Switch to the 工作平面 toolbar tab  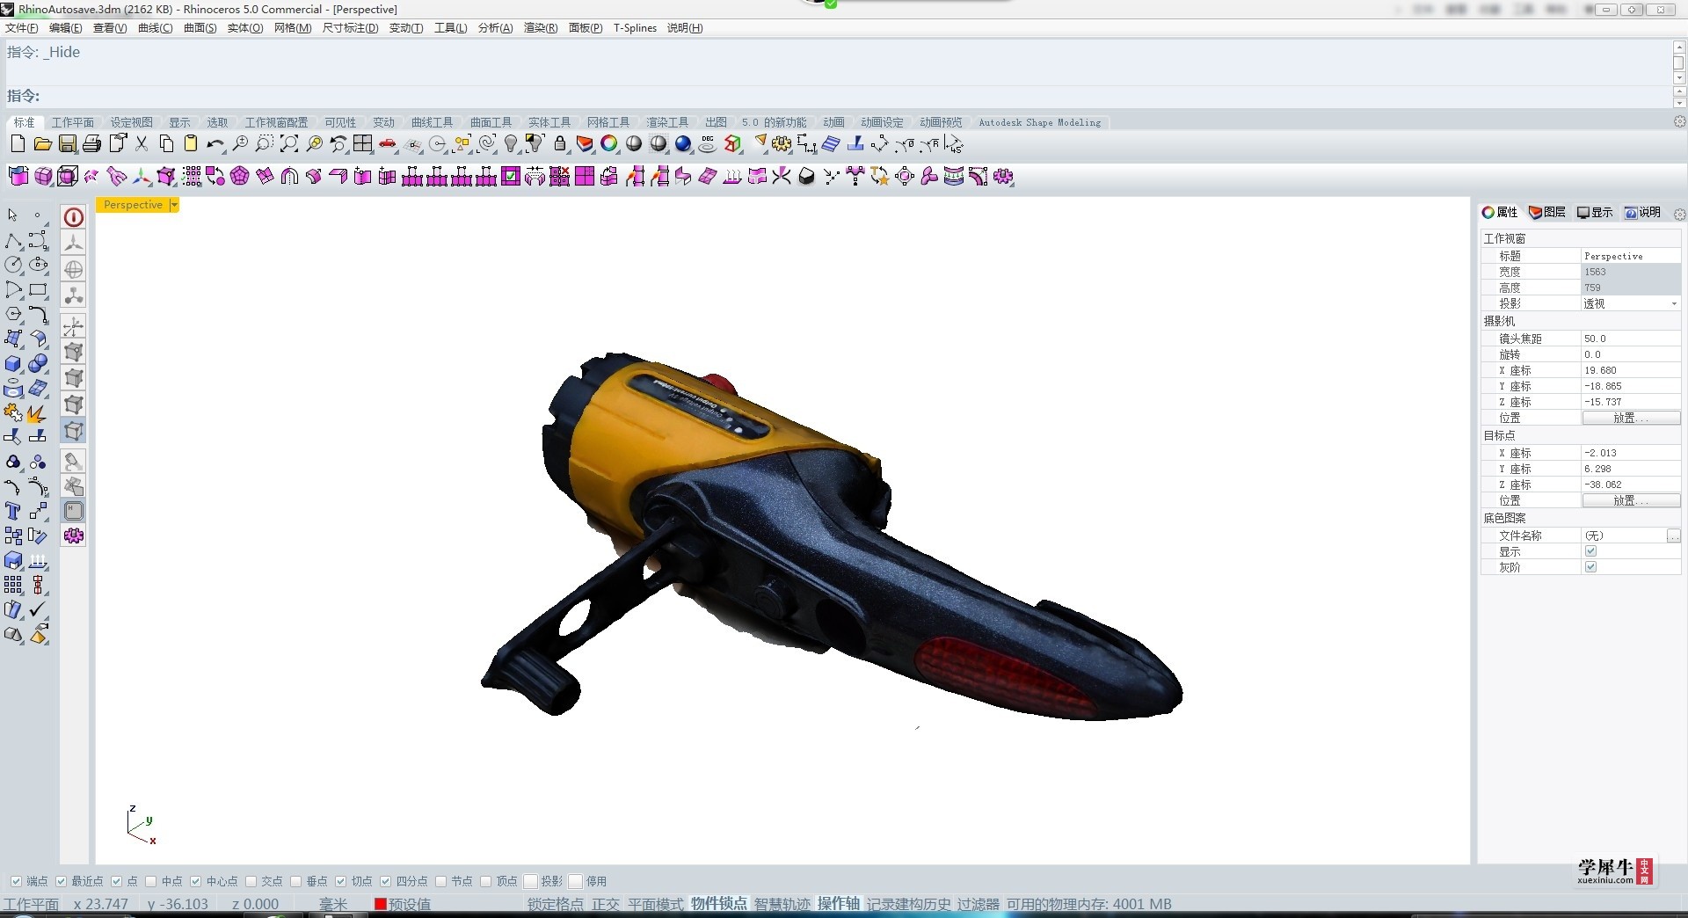click(73, 122)
